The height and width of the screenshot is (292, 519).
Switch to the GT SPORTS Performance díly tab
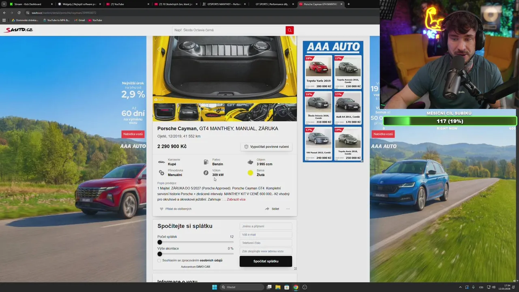click(272, 4)
